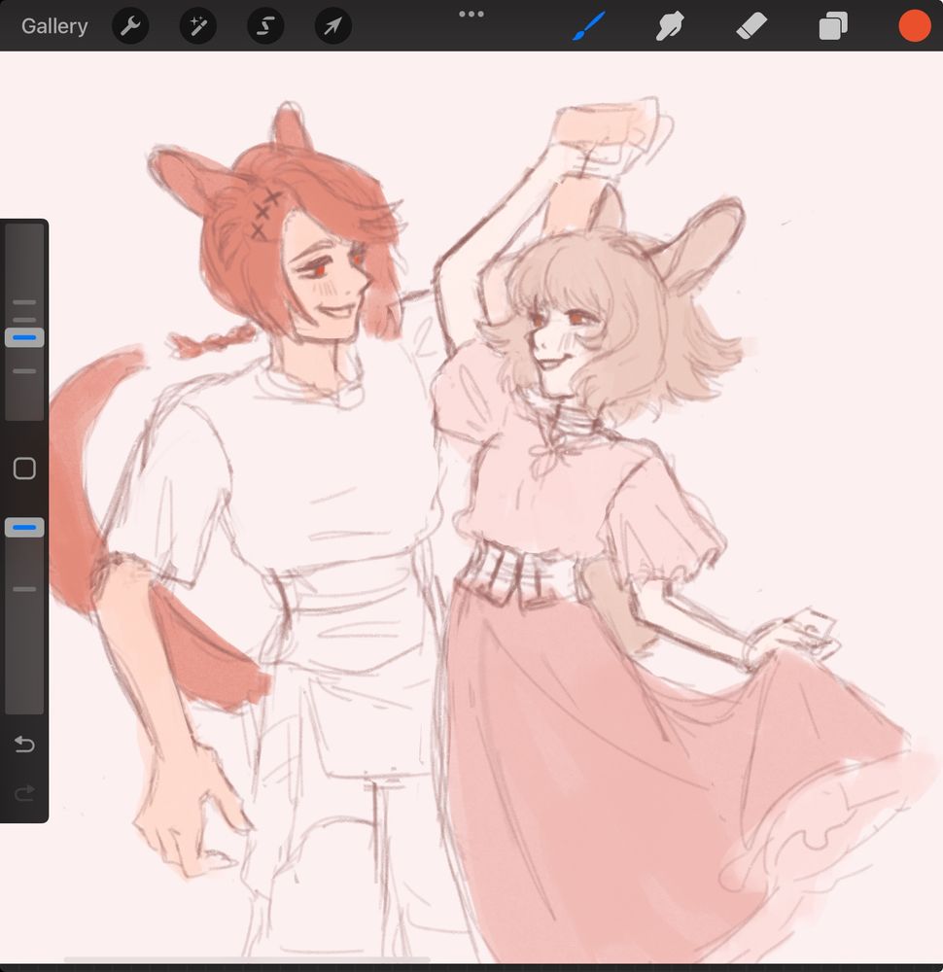Undo the last stroke
The height and width of the screenshot is (972, 943).
click(x=24, y=744)
